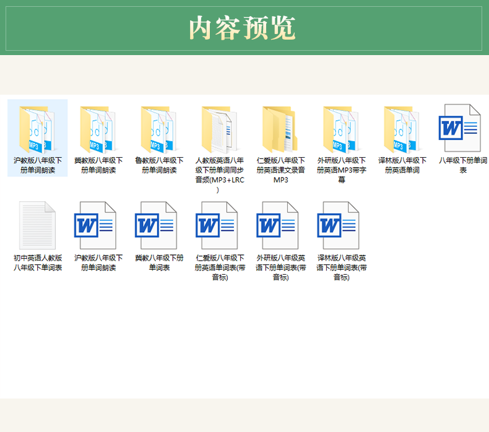
Task: Open the 仁爱版八年级下册英语课文录音MP3 folder icon
Action: [x=280, y=129]
